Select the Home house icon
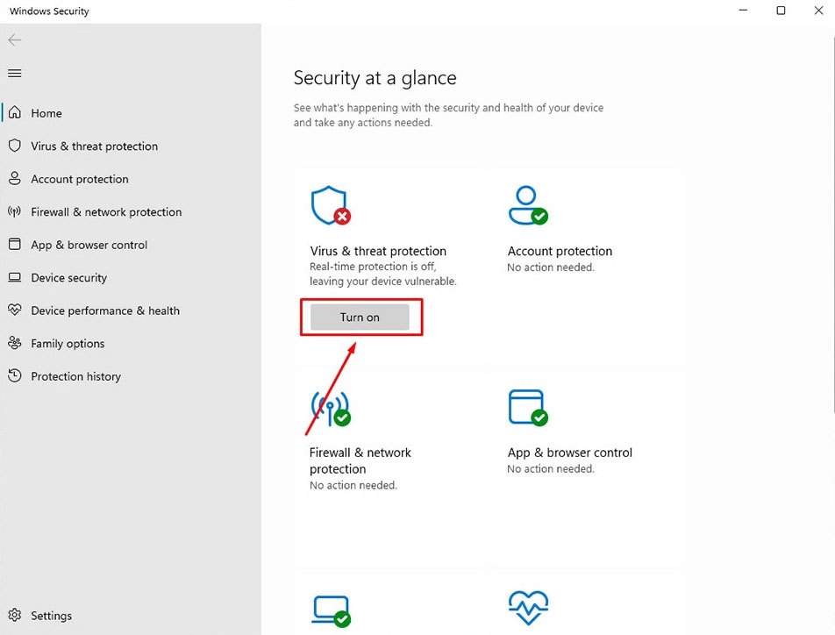 pyautogui.click(x=14, y=112)
